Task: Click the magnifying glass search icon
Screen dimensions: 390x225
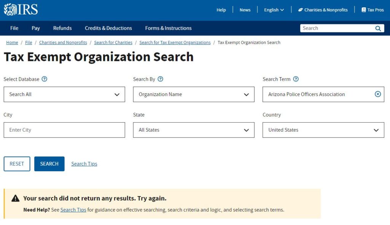Action: point(378,29)
